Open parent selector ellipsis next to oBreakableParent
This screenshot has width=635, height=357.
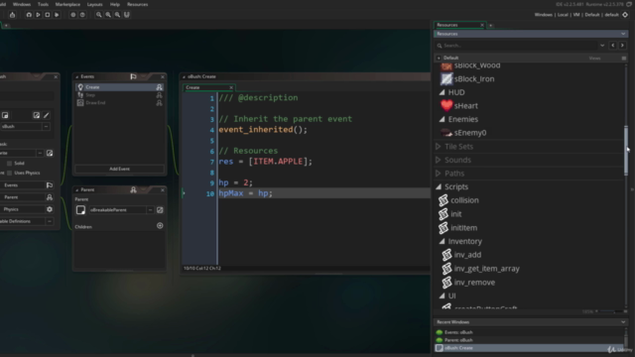(150, 209)
